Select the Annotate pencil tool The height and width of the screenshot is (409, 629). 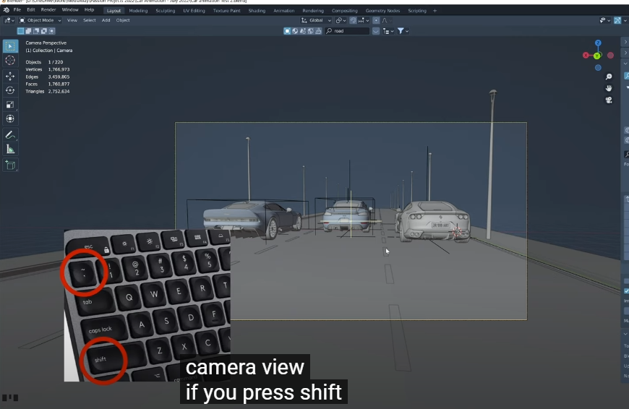click(10, 135)
